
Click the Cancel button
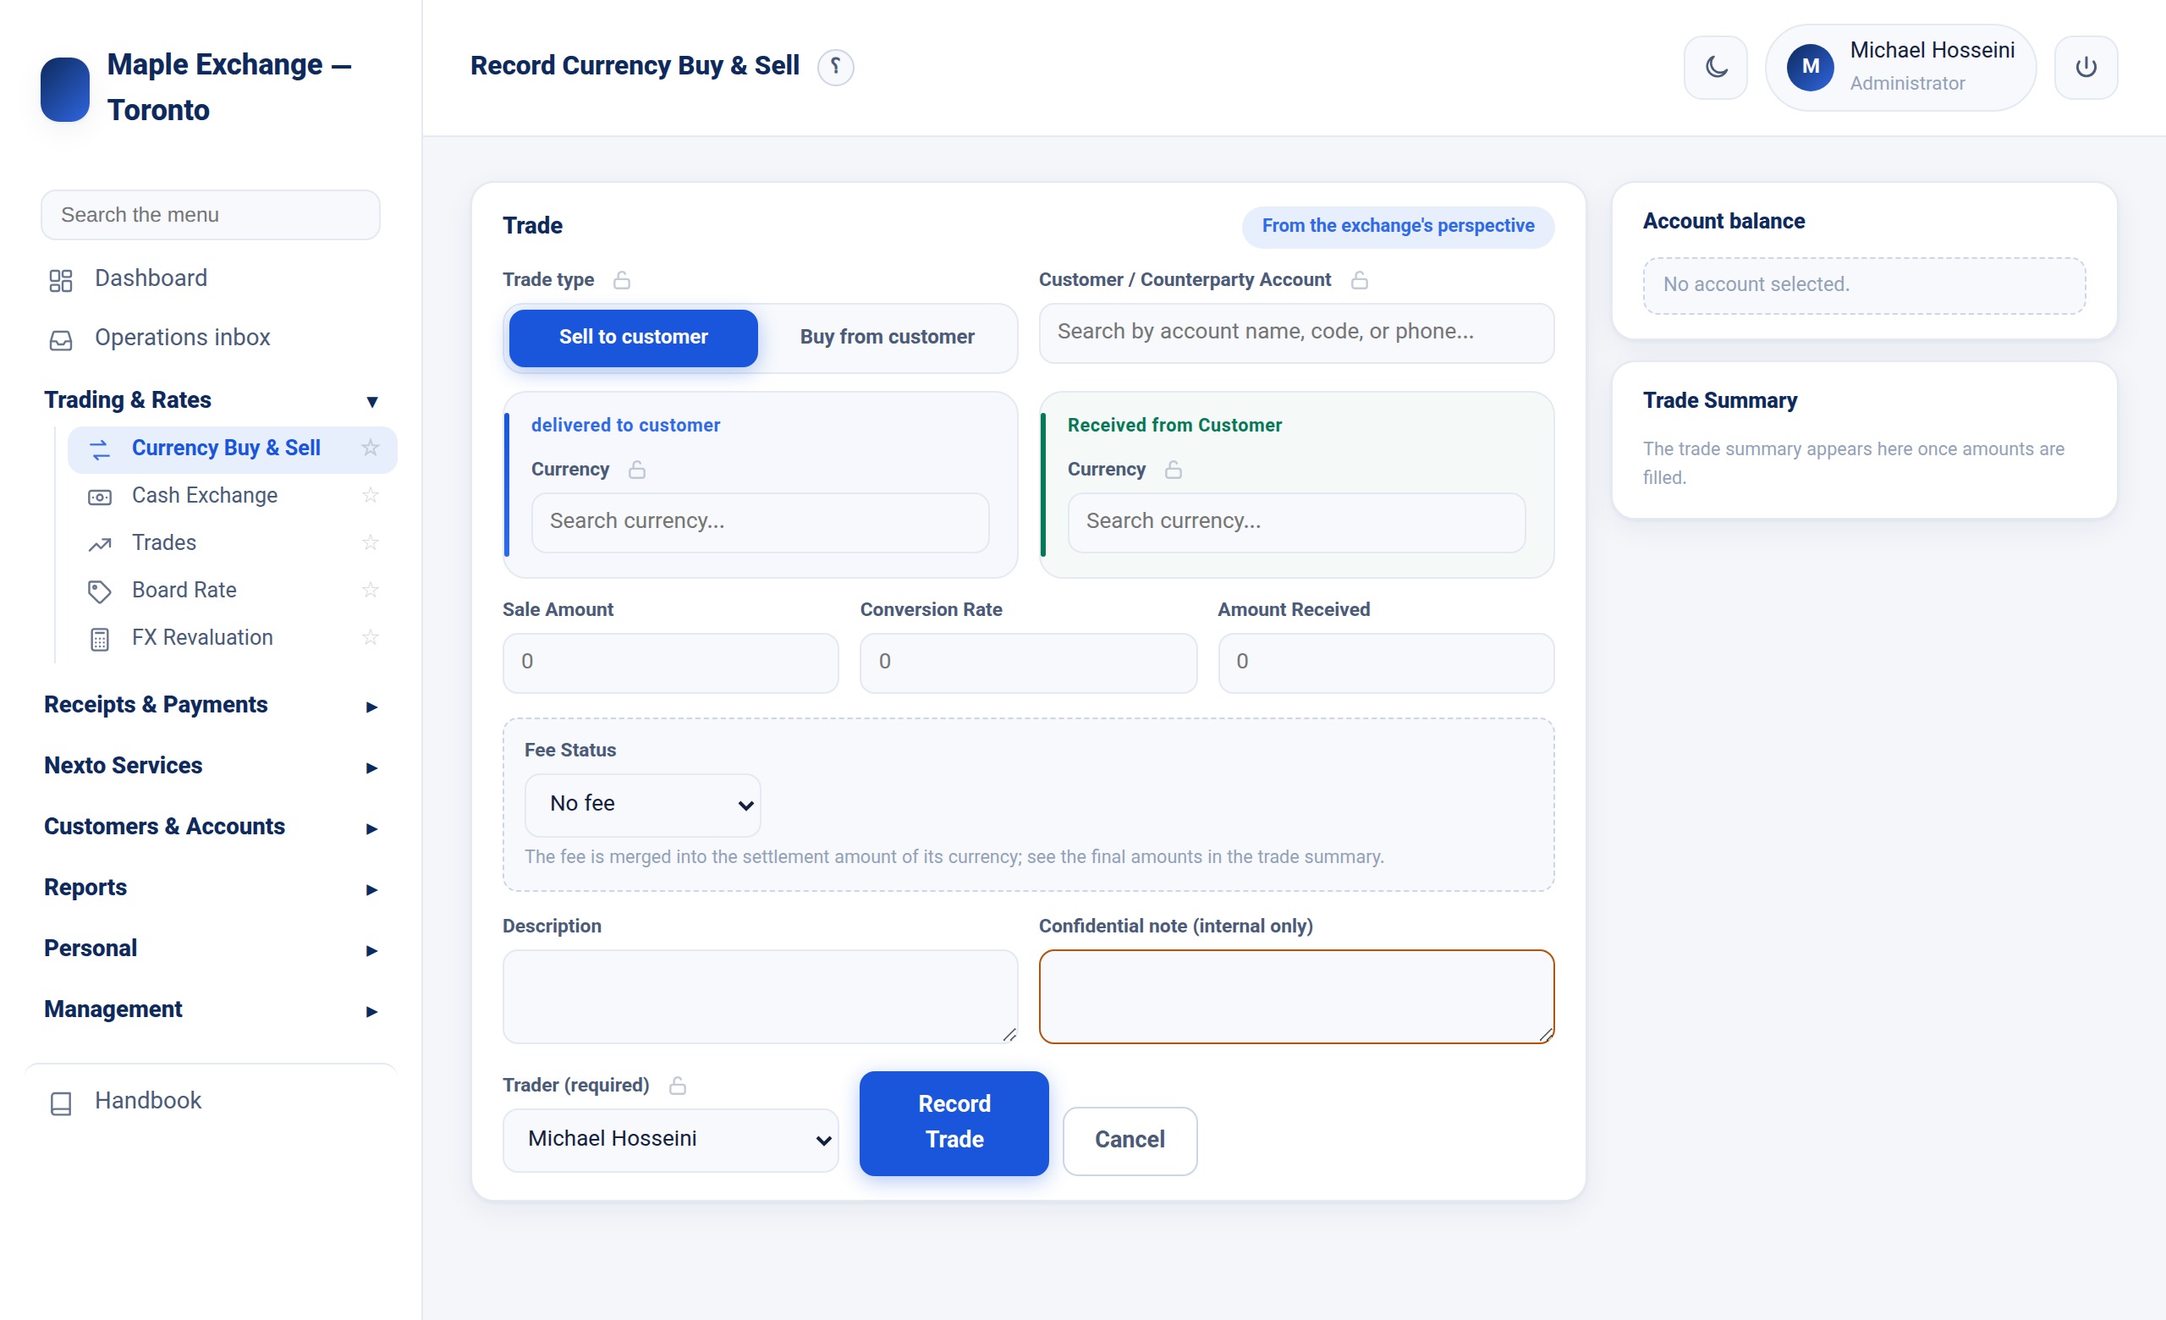1130,1140
